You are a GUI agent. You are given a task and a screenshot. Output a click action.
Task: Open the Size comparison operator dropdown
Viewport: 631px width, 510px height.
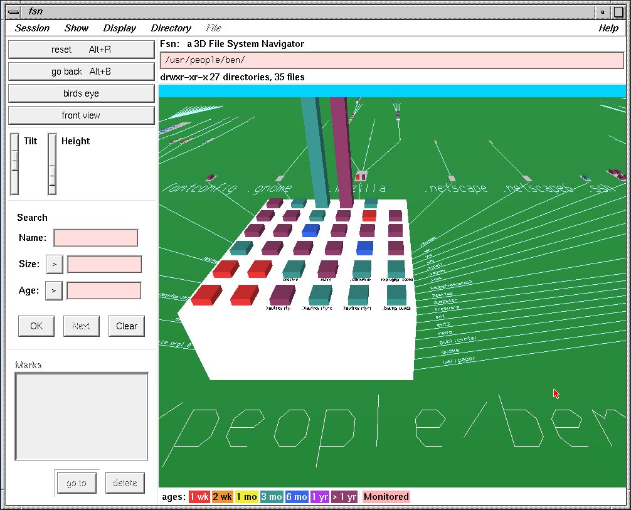(x=55, y=265)
